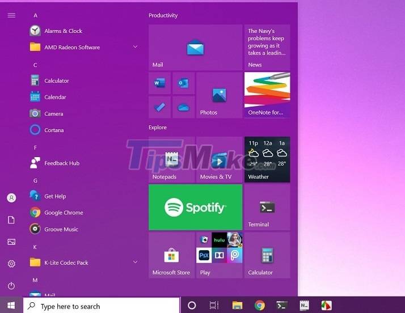This screenshot has width=405, height=313.
Task: Open the Outlook tile
Action: point(183,83)
